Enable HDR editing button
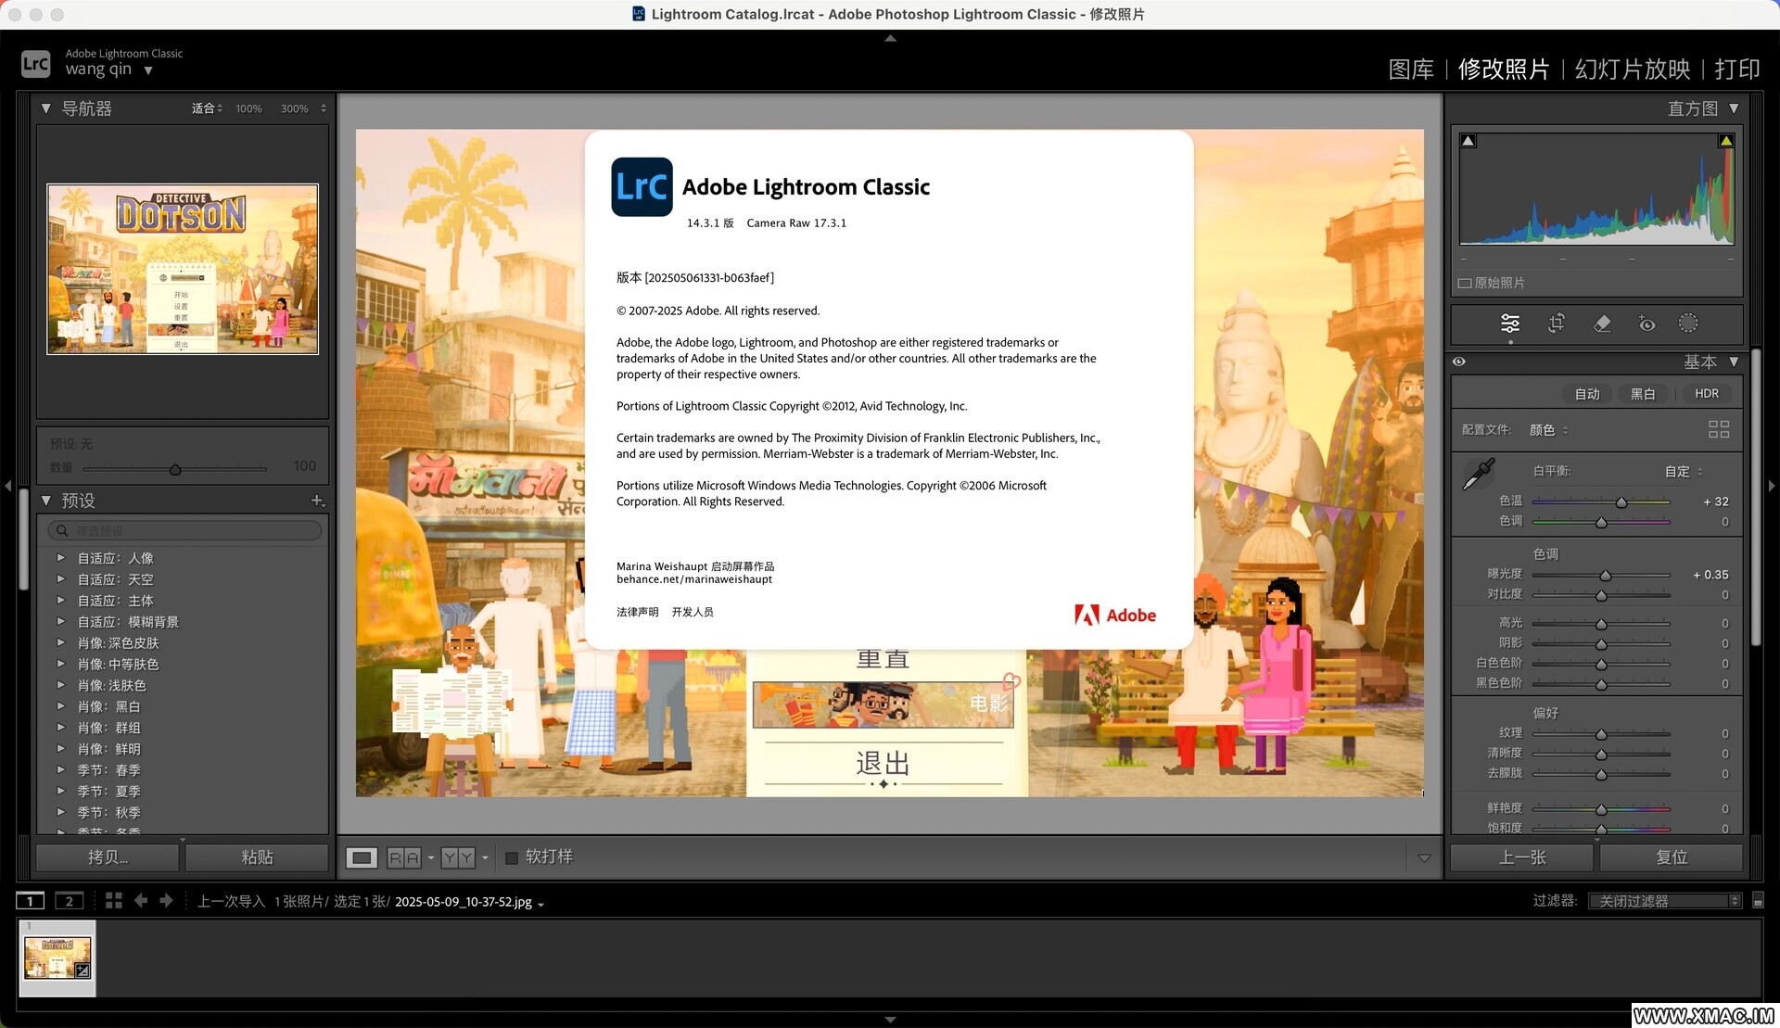Screen dimensions: 1780x1028 [1707, 394]
